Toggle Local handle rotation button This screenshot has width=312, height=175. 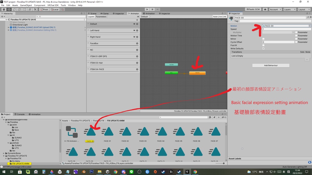tap(55, 9)
